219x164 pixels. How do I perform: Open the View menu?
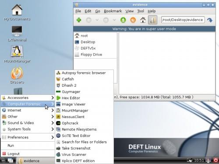(130, 11)
